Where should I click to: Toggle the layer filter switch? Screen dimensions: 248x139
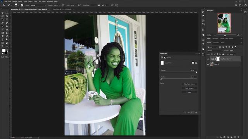[x=236, y=47]
